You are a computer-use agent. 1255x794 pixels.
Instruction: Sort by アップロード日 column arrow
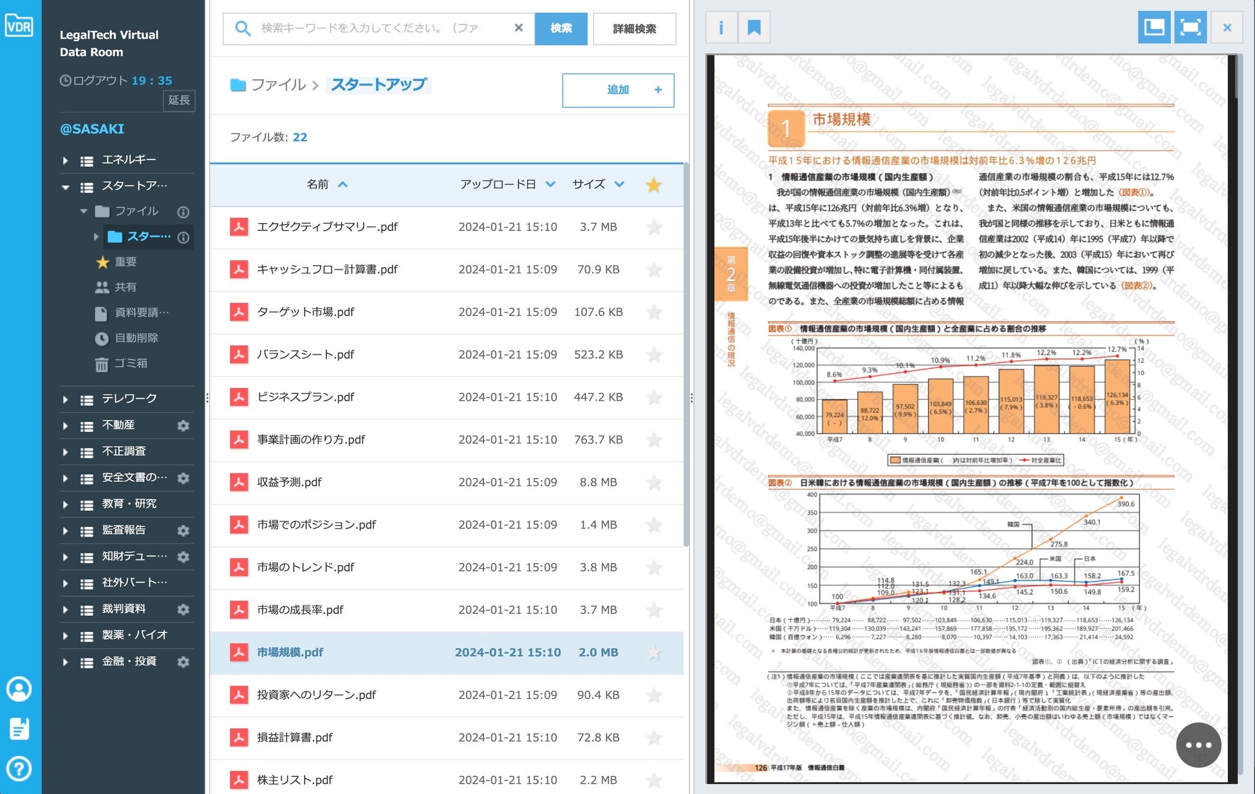(x=550, y=185)
